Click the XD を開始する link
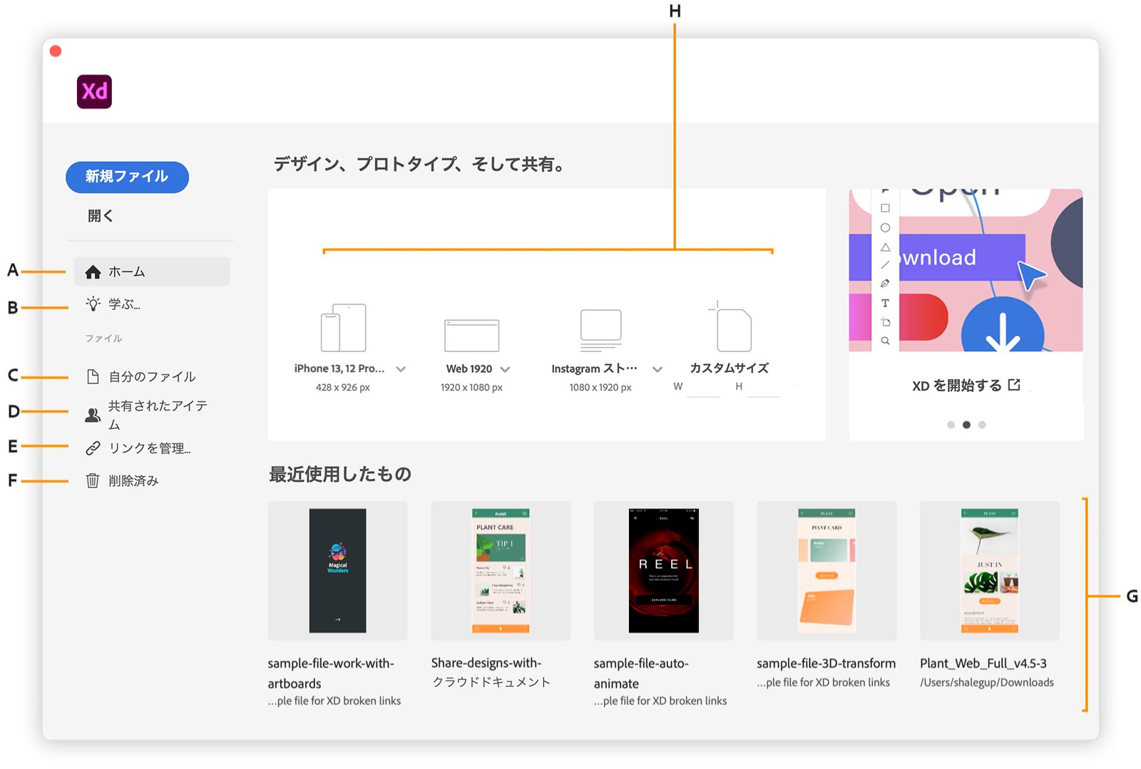 [x=965, y=385]
